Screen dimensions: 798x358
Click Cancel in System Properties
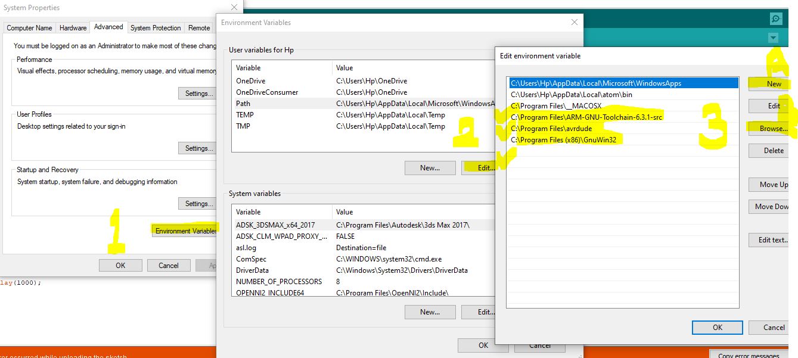pyautogui.click(x=169, y=266)
